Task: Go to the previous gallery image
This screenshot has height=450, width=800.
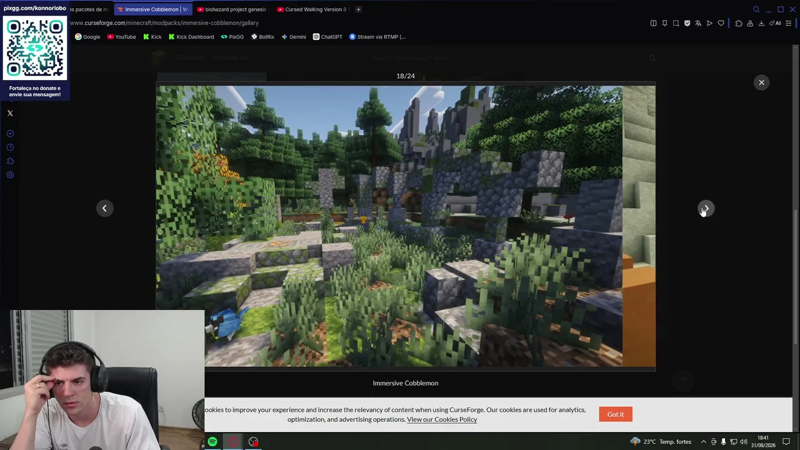Action: click(104, 208)
